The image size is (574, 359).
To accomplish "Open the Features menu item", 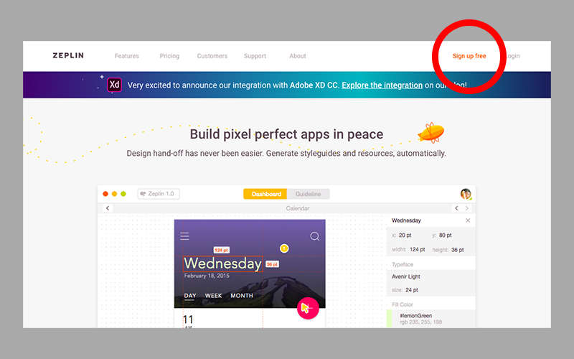I will tap(127, 56).
